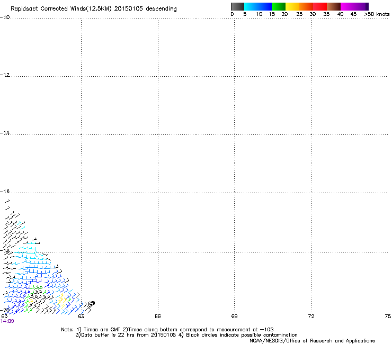The image size is (392, 344).
Task: Click the '15' legend tick label
Action: click(x=272, y=14)
